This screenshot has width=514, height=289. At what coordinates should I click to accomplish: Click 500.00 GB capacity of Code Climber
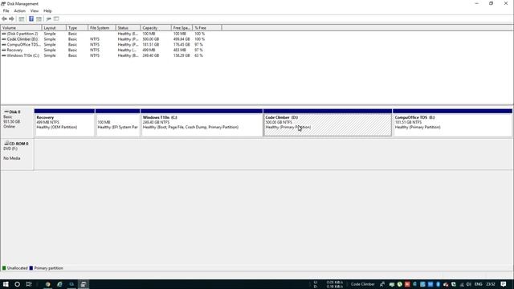tap(151, 39)
